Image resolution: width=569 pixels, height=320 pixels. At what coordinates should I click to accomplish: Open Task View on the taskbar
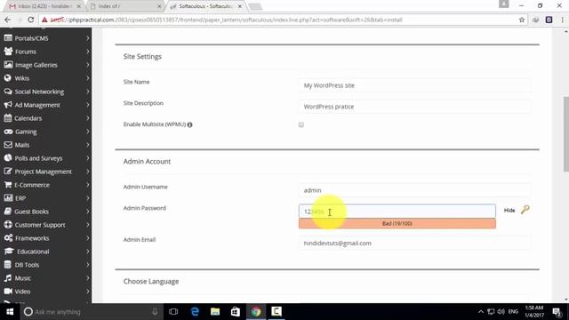click(173, 312)
